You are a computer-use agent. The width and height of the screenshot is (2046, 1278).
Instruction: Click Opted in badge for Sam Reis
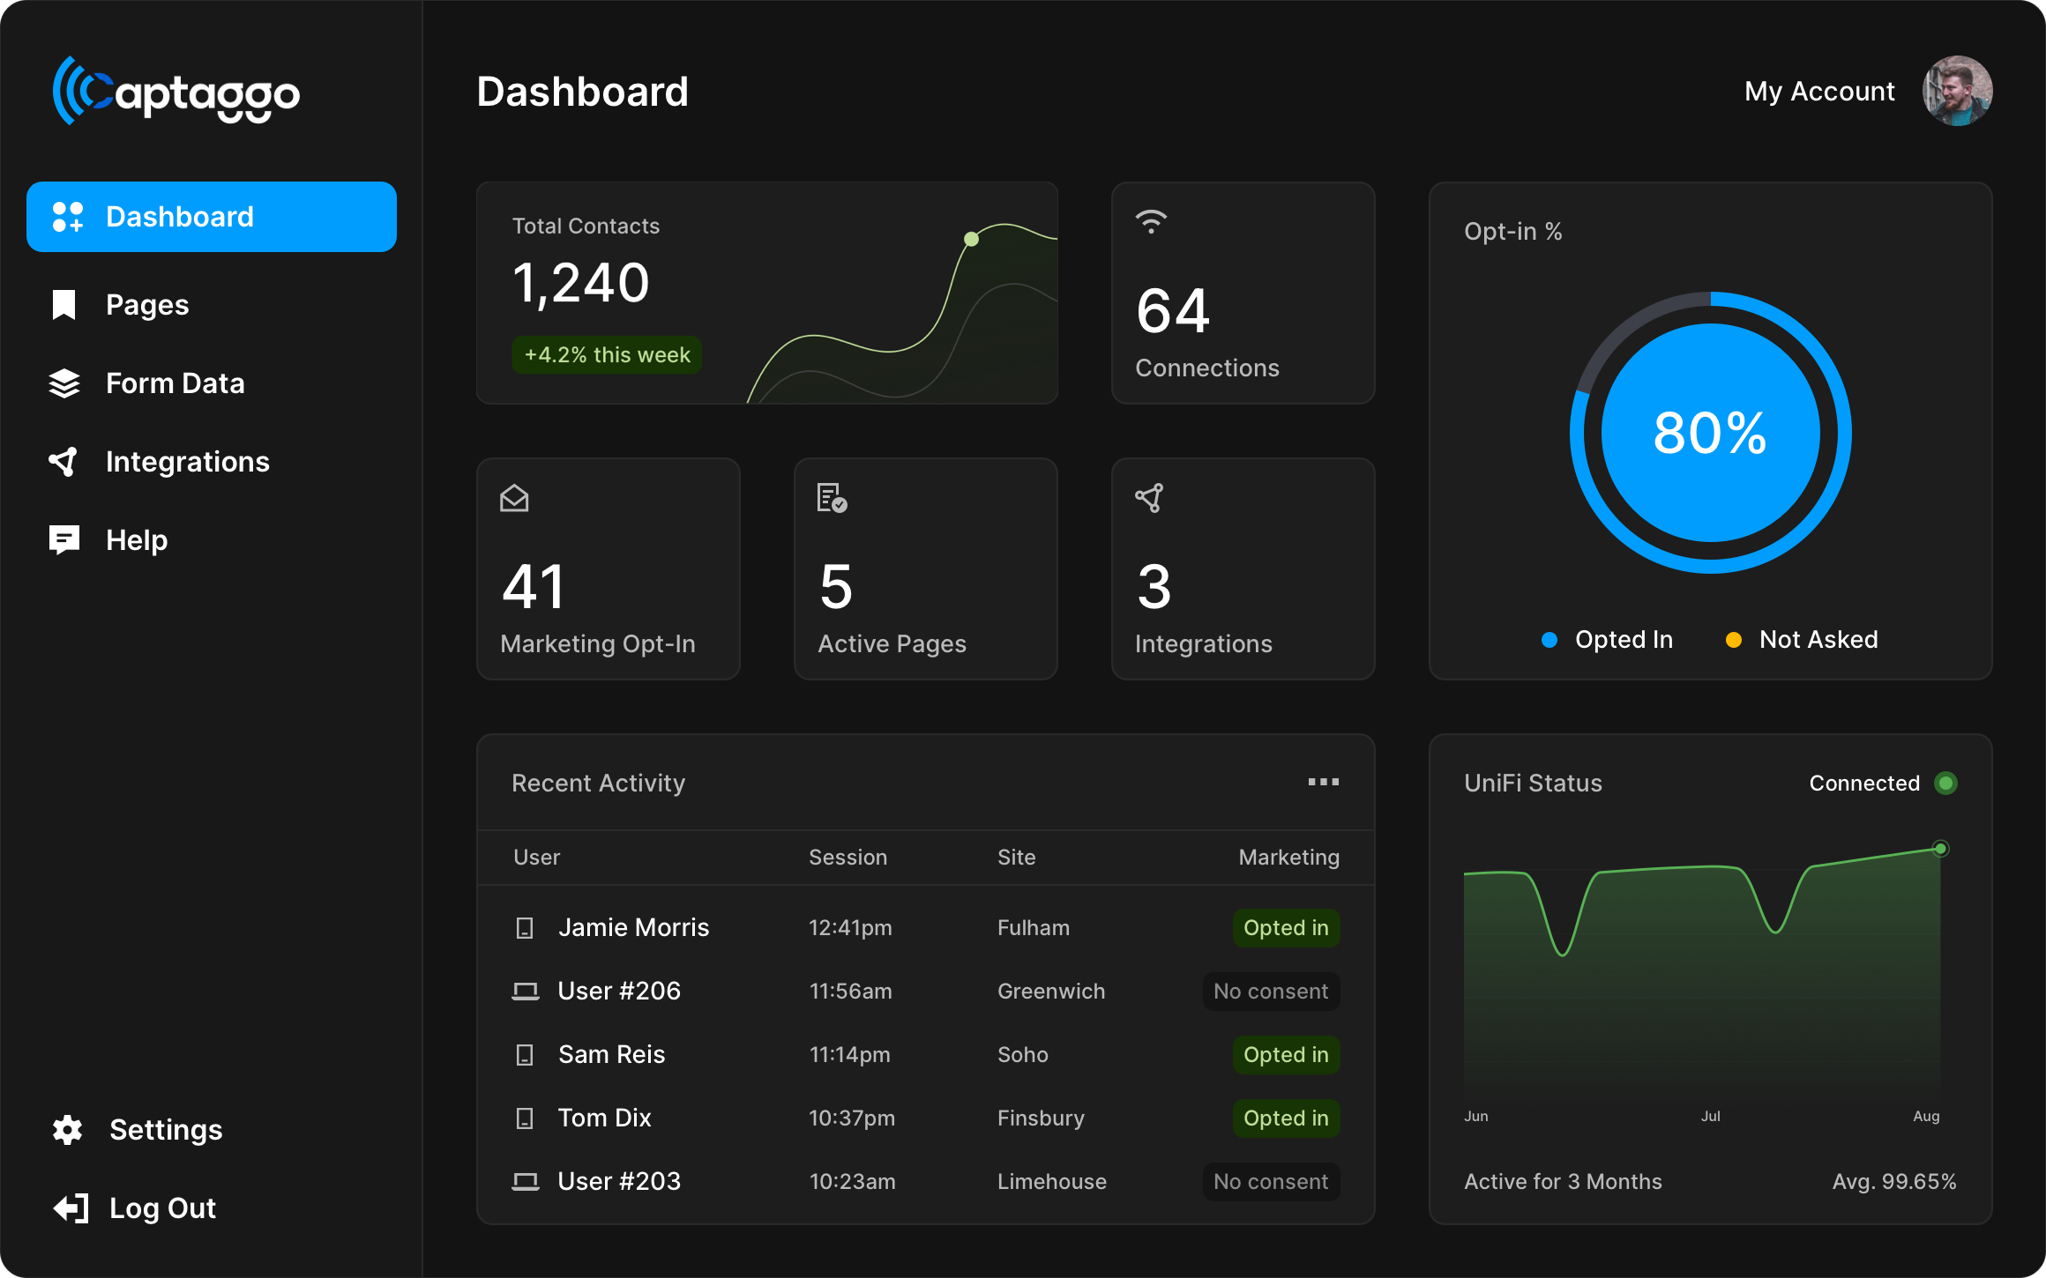1286,1055
